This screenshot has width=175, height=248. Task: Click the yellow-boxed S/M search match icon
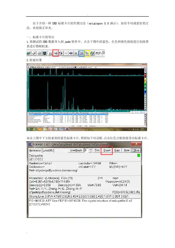click(87, 53)
